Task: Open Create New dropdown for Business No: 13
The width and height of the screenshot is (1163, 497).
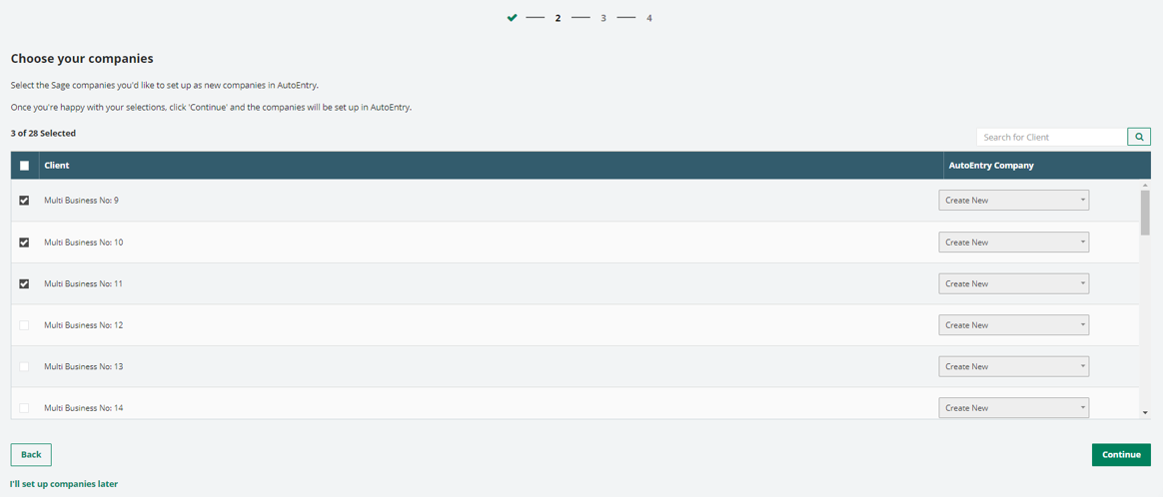Action: [x=1013, y=367]
